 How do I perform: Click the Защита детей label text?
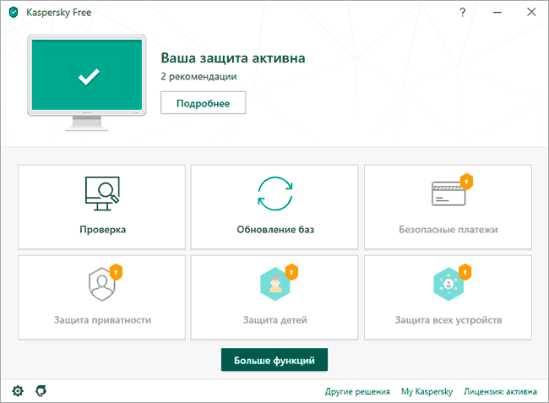pyautogui.click(x=275, y=320)
